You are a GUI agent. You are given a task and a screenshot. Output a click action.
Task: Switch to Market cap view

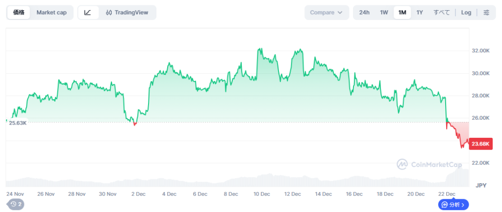pos(51,13)
